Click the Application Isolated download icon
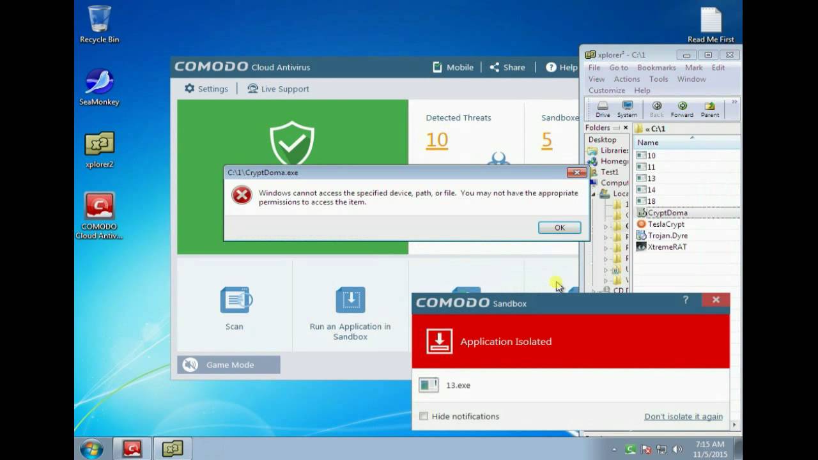Screen dimensions: 818x460 click(x=439, y=341)
